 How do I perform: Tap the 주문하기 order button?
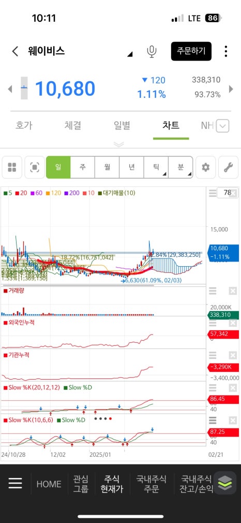(x=191, y=51)
